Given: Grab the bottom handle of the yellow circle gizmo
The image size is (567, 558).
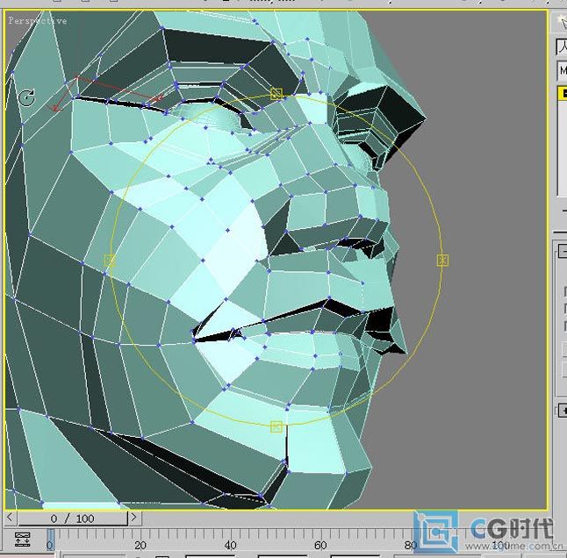Looking at the screenshot, I should (x=276, y=426).
